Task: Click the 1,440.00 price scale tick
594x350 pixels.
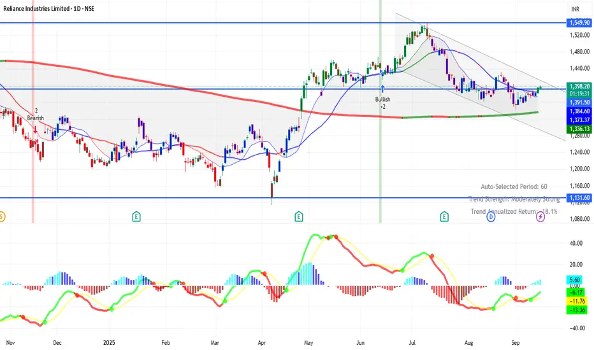Action: 579,69
